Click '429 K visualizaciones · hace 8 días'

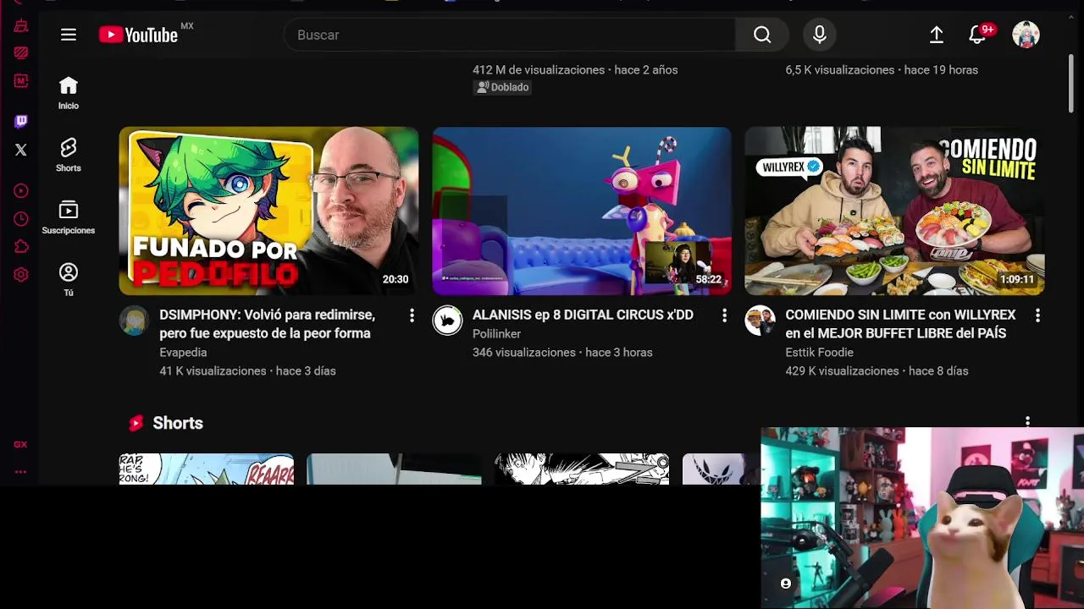[x=877, y=370]
